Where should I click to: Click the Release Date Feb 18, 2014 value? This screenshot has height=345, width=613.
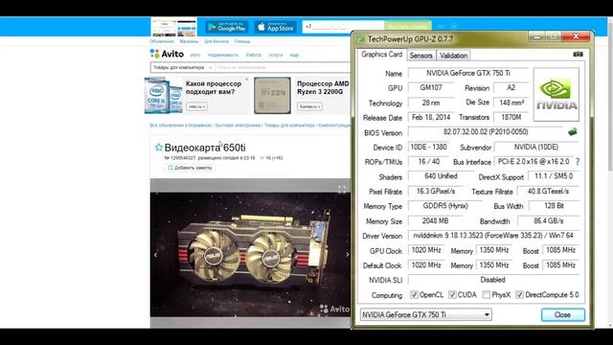(431, 117)
